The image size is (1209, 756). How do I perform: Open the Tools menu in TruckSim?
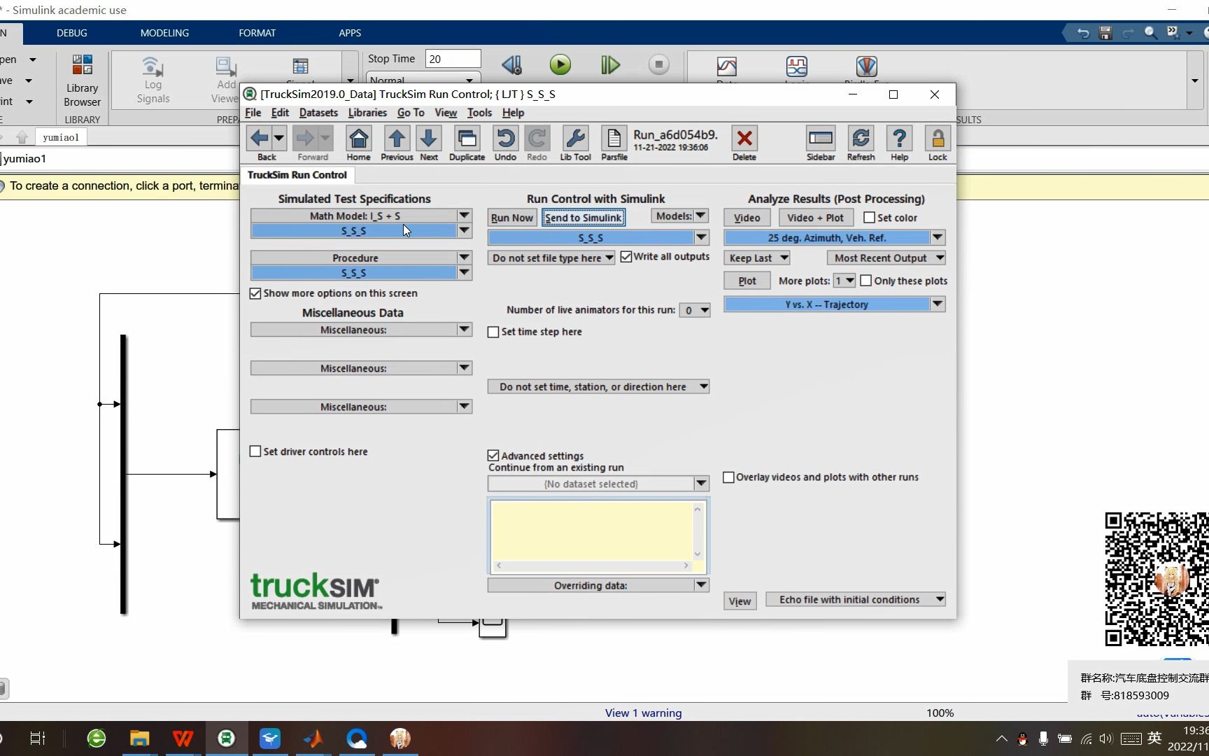[x=479, y=113]
